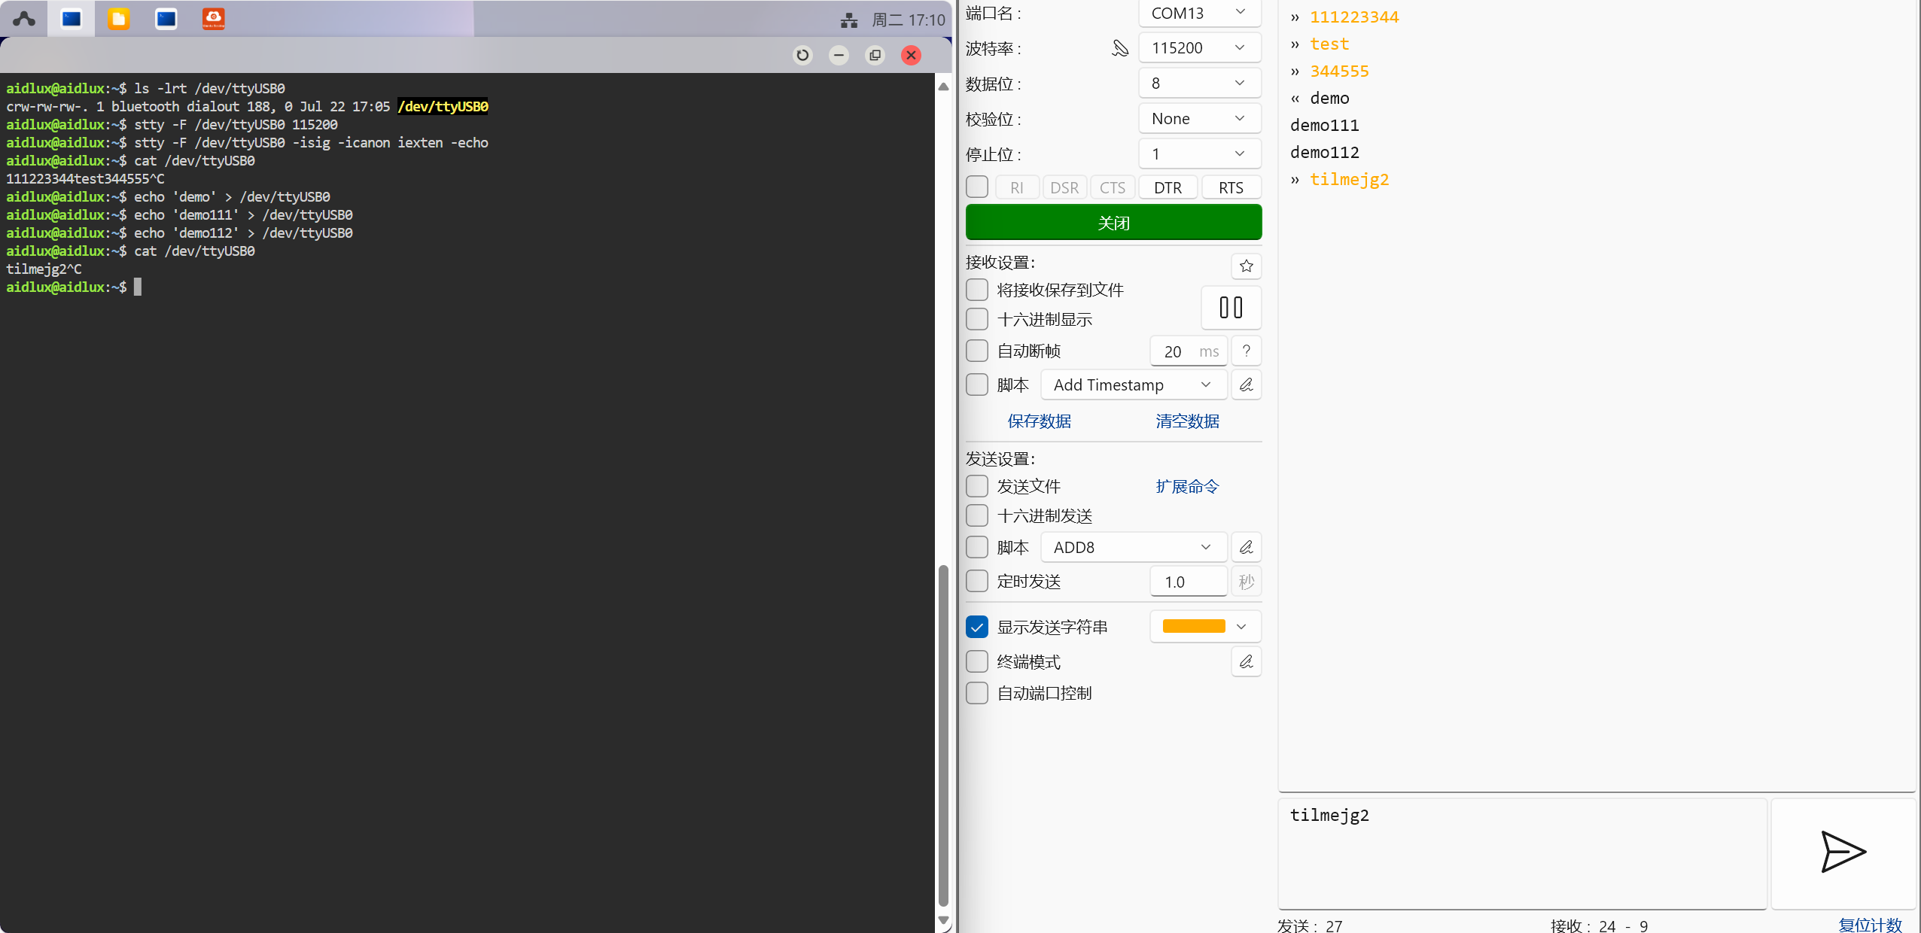Image resolution: width=1921 pixels, height=933 pixels.
Task: Expand the 115200 baud rate dropdown
Action: 1199,48
